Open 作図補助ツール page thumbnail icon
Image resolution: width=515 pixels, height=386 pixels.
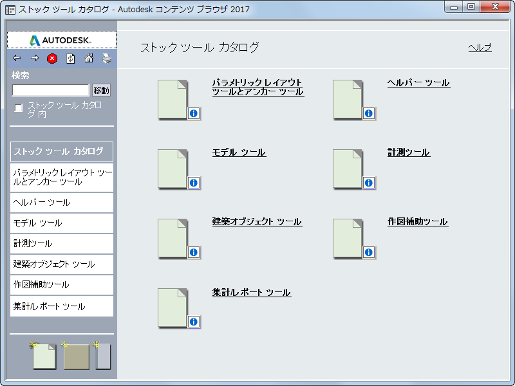pos(348,238)
